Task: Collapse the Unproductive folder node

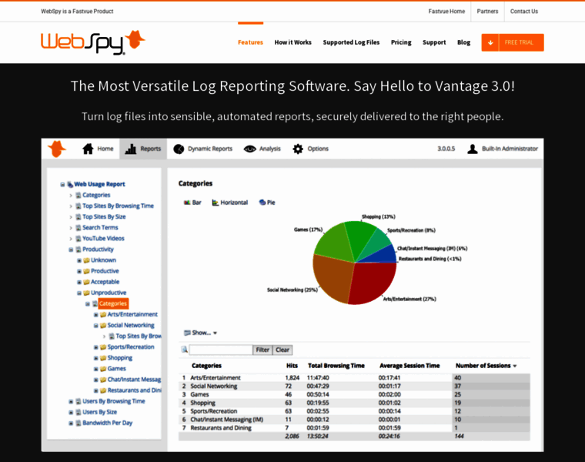Action: coord(79,293)
